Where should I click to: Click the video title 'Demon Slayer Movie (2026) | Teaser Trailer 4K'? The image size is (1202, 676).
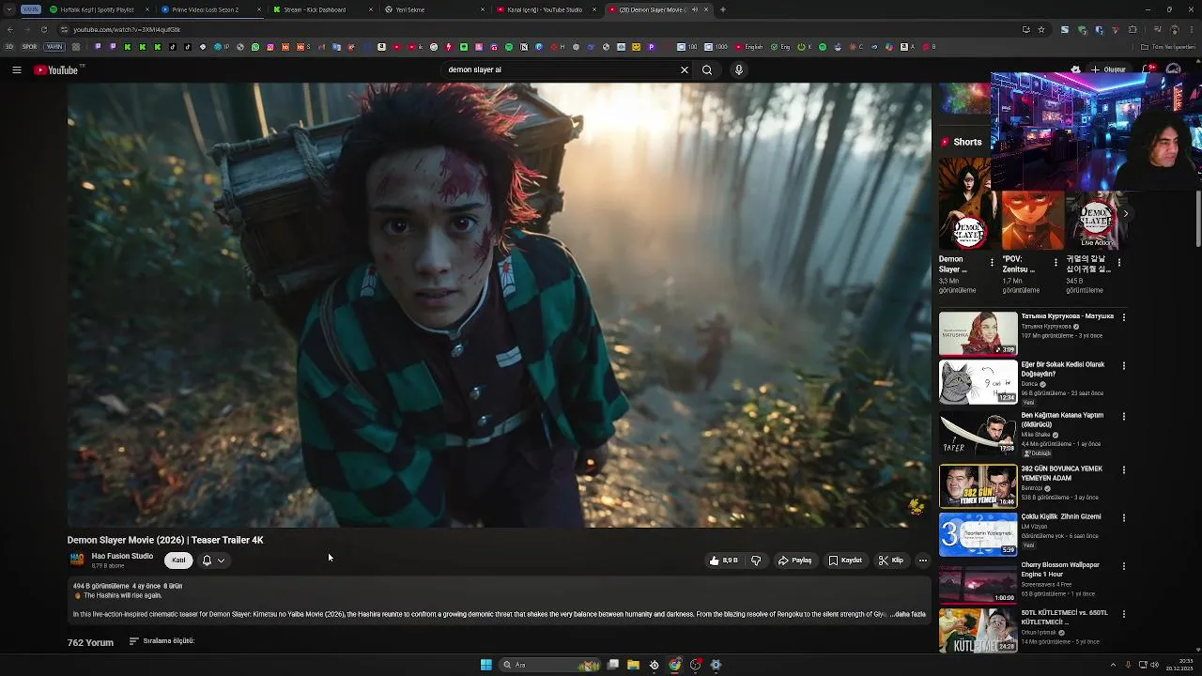pos(165,540)
